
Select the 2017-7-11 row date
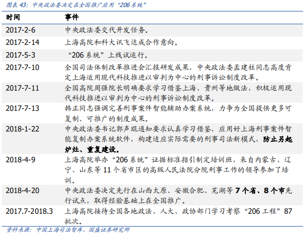pos(22,88)
